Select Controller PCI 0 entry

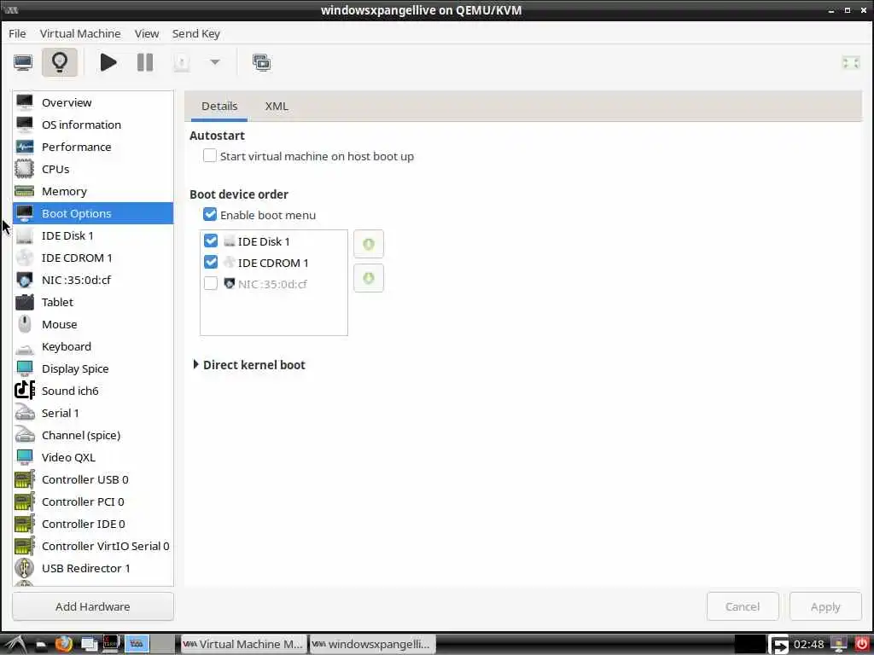click(93, 501)
